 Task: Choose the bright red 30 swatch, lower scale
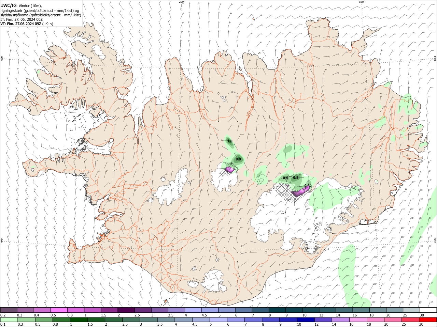428,320
